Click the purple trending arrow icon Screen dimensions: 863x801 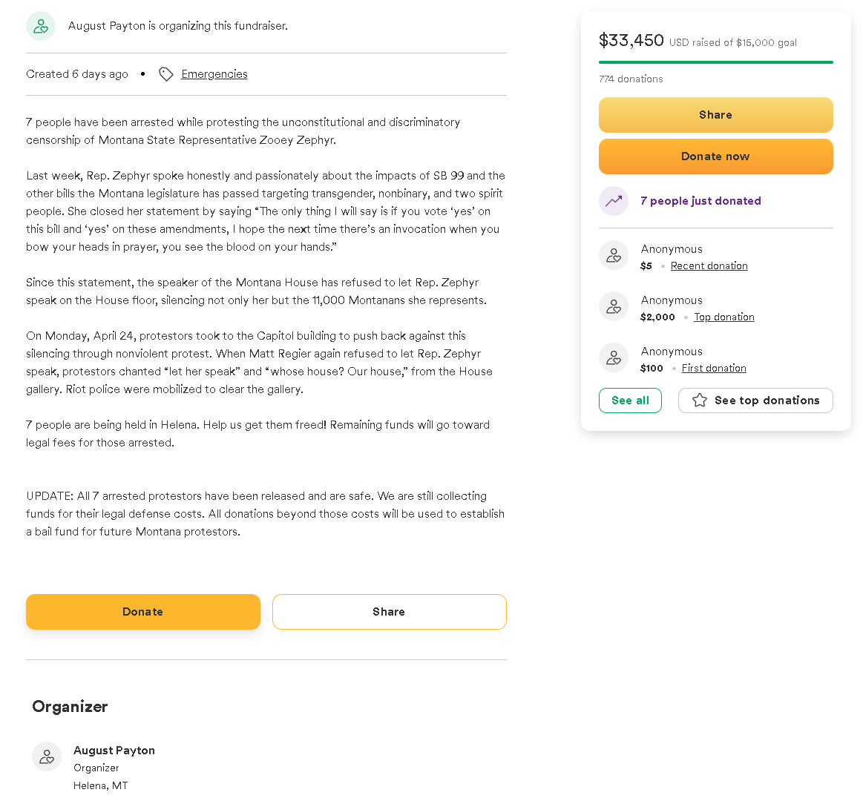tap(614, 201)
